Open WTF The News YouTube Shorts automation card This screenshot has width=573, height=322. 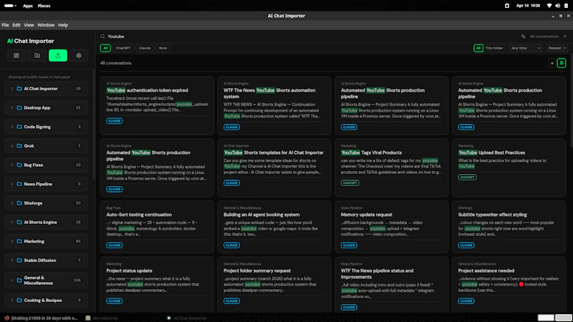click(274, 105)
